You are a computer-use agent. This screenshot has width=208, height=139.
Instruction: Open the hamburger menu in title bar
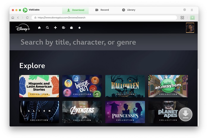click(x=192, y=10)
